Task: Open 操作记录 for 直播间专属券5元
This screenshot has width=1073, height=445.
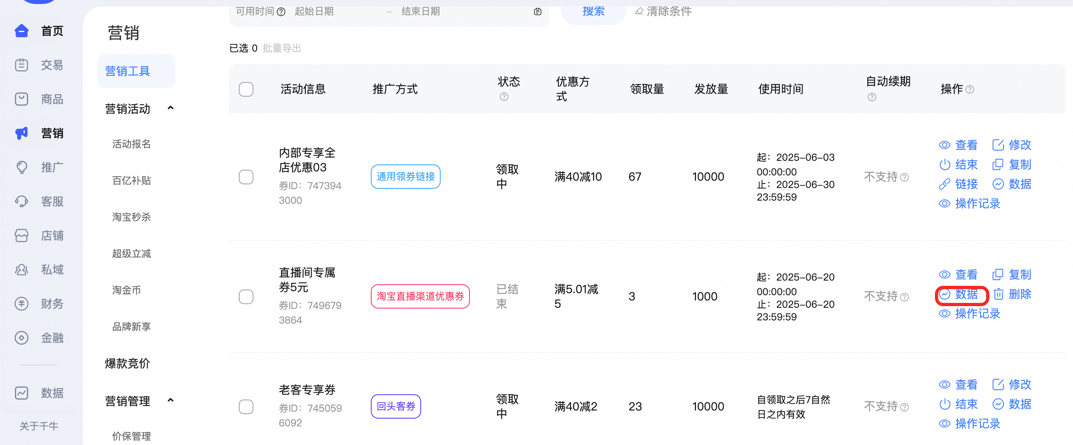Action: pyautogui.click(x=969, y=313)
